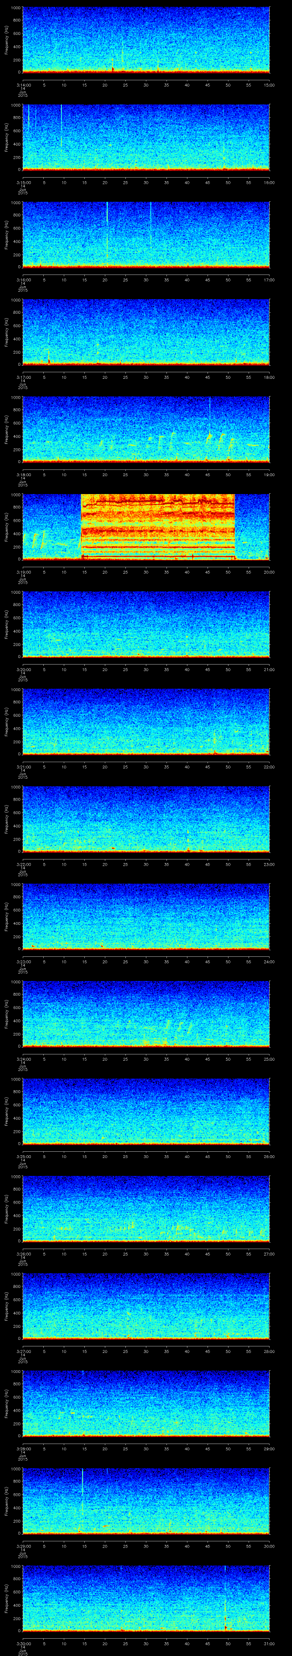Click the spectrogram panel beginning at 3:25:00
Image resolution: width=292 pixels, height=1656 pixels.
click(x=146, y=1111)
